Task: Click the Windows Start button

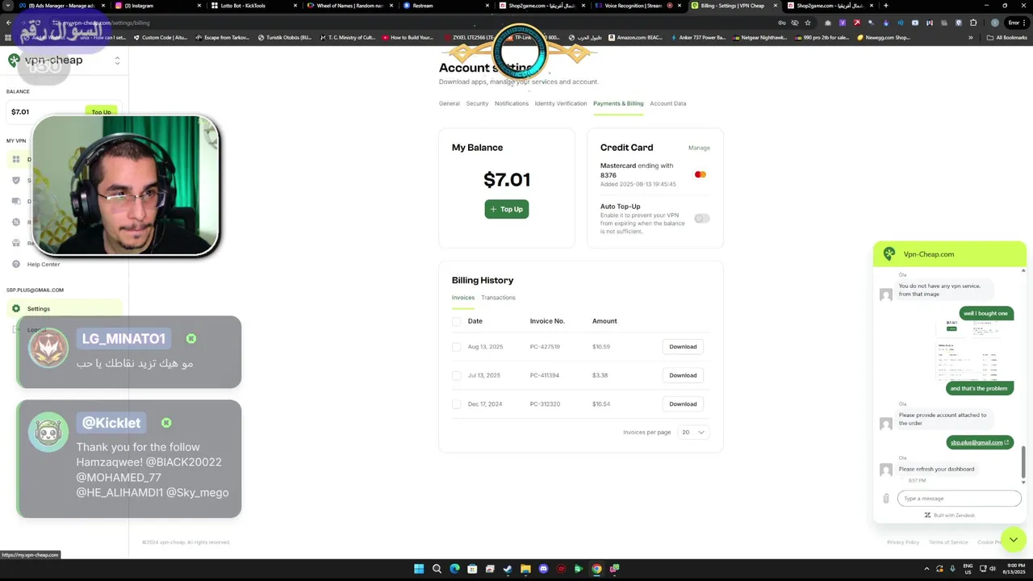Action: pyautogui.click(x=419, y=569)
